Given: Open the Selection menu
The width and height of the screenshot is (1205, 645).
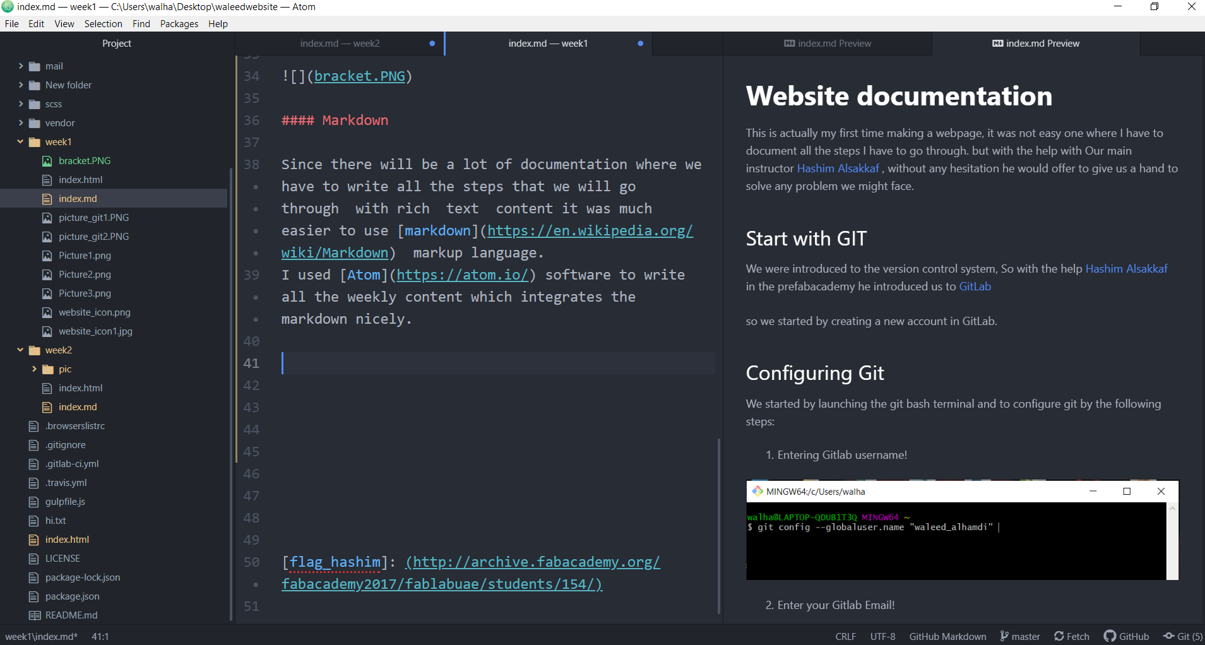Looking at the screenshot, I should [104, 24].
